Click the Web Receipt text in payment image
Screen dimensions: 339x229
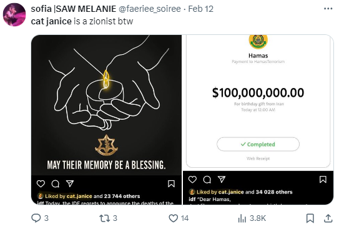258,158
